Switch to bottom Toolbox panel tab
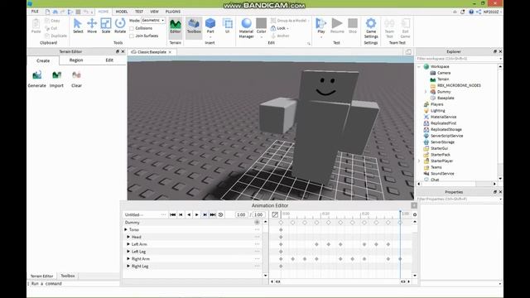Viewport: 530px width, 298px height. click(x=68, y=276)
